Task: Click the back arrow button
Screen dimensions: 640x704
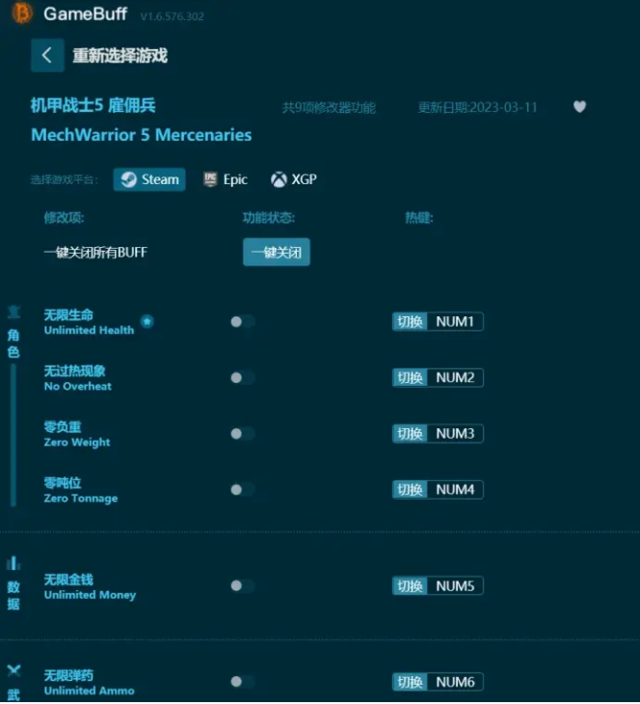Action: (x=47, y=56)
